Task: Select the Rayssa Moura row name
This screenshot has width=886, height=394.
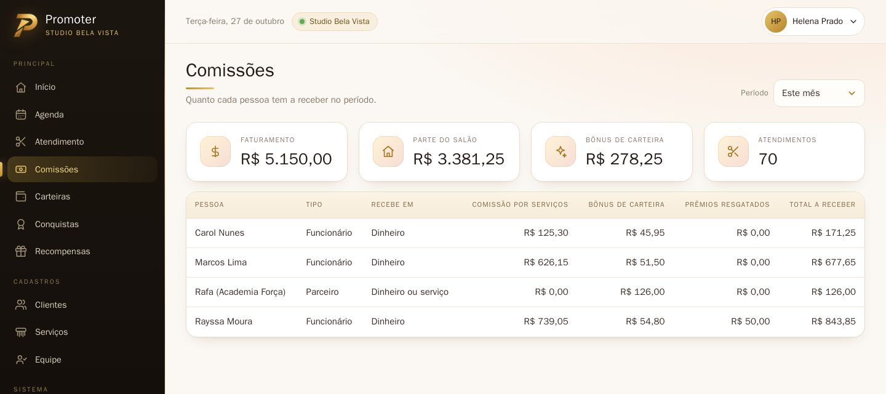Action: pos(223,321)
